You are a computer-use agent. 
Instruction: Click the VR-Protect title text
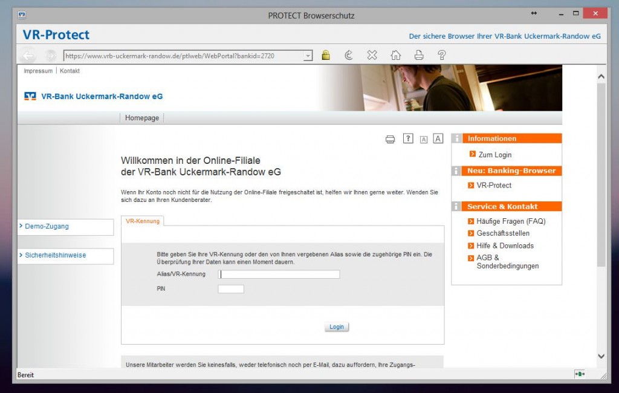tap(56, 34)
